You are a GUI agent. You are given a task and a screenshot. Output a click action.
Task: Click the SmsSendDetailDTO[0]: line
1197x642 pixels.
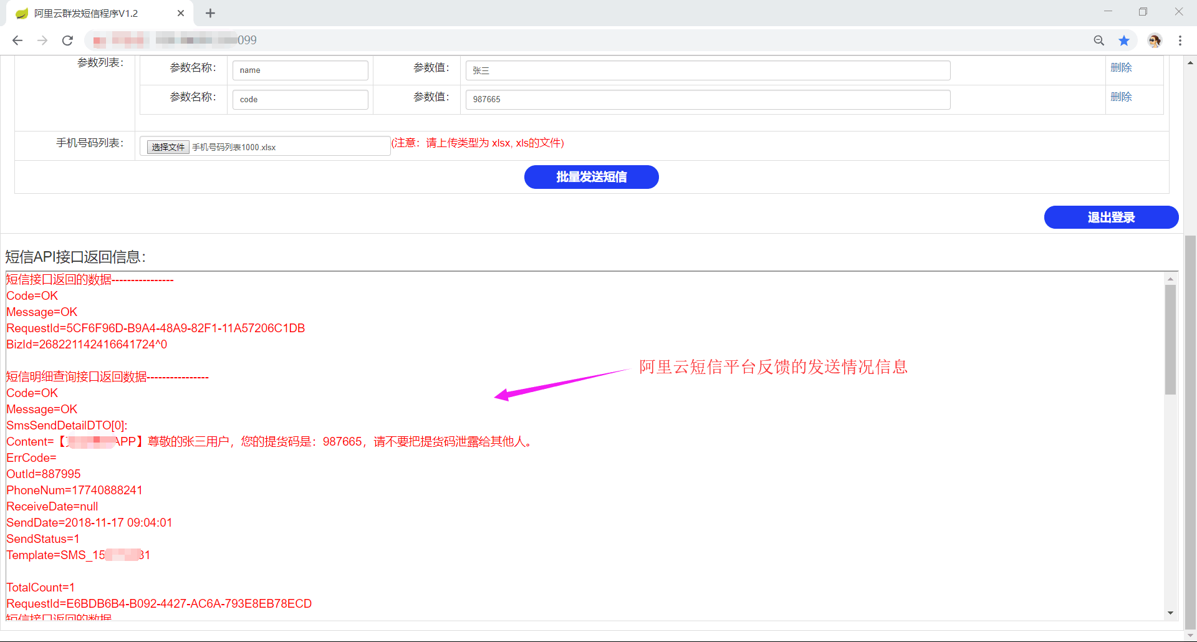point(67,426)
